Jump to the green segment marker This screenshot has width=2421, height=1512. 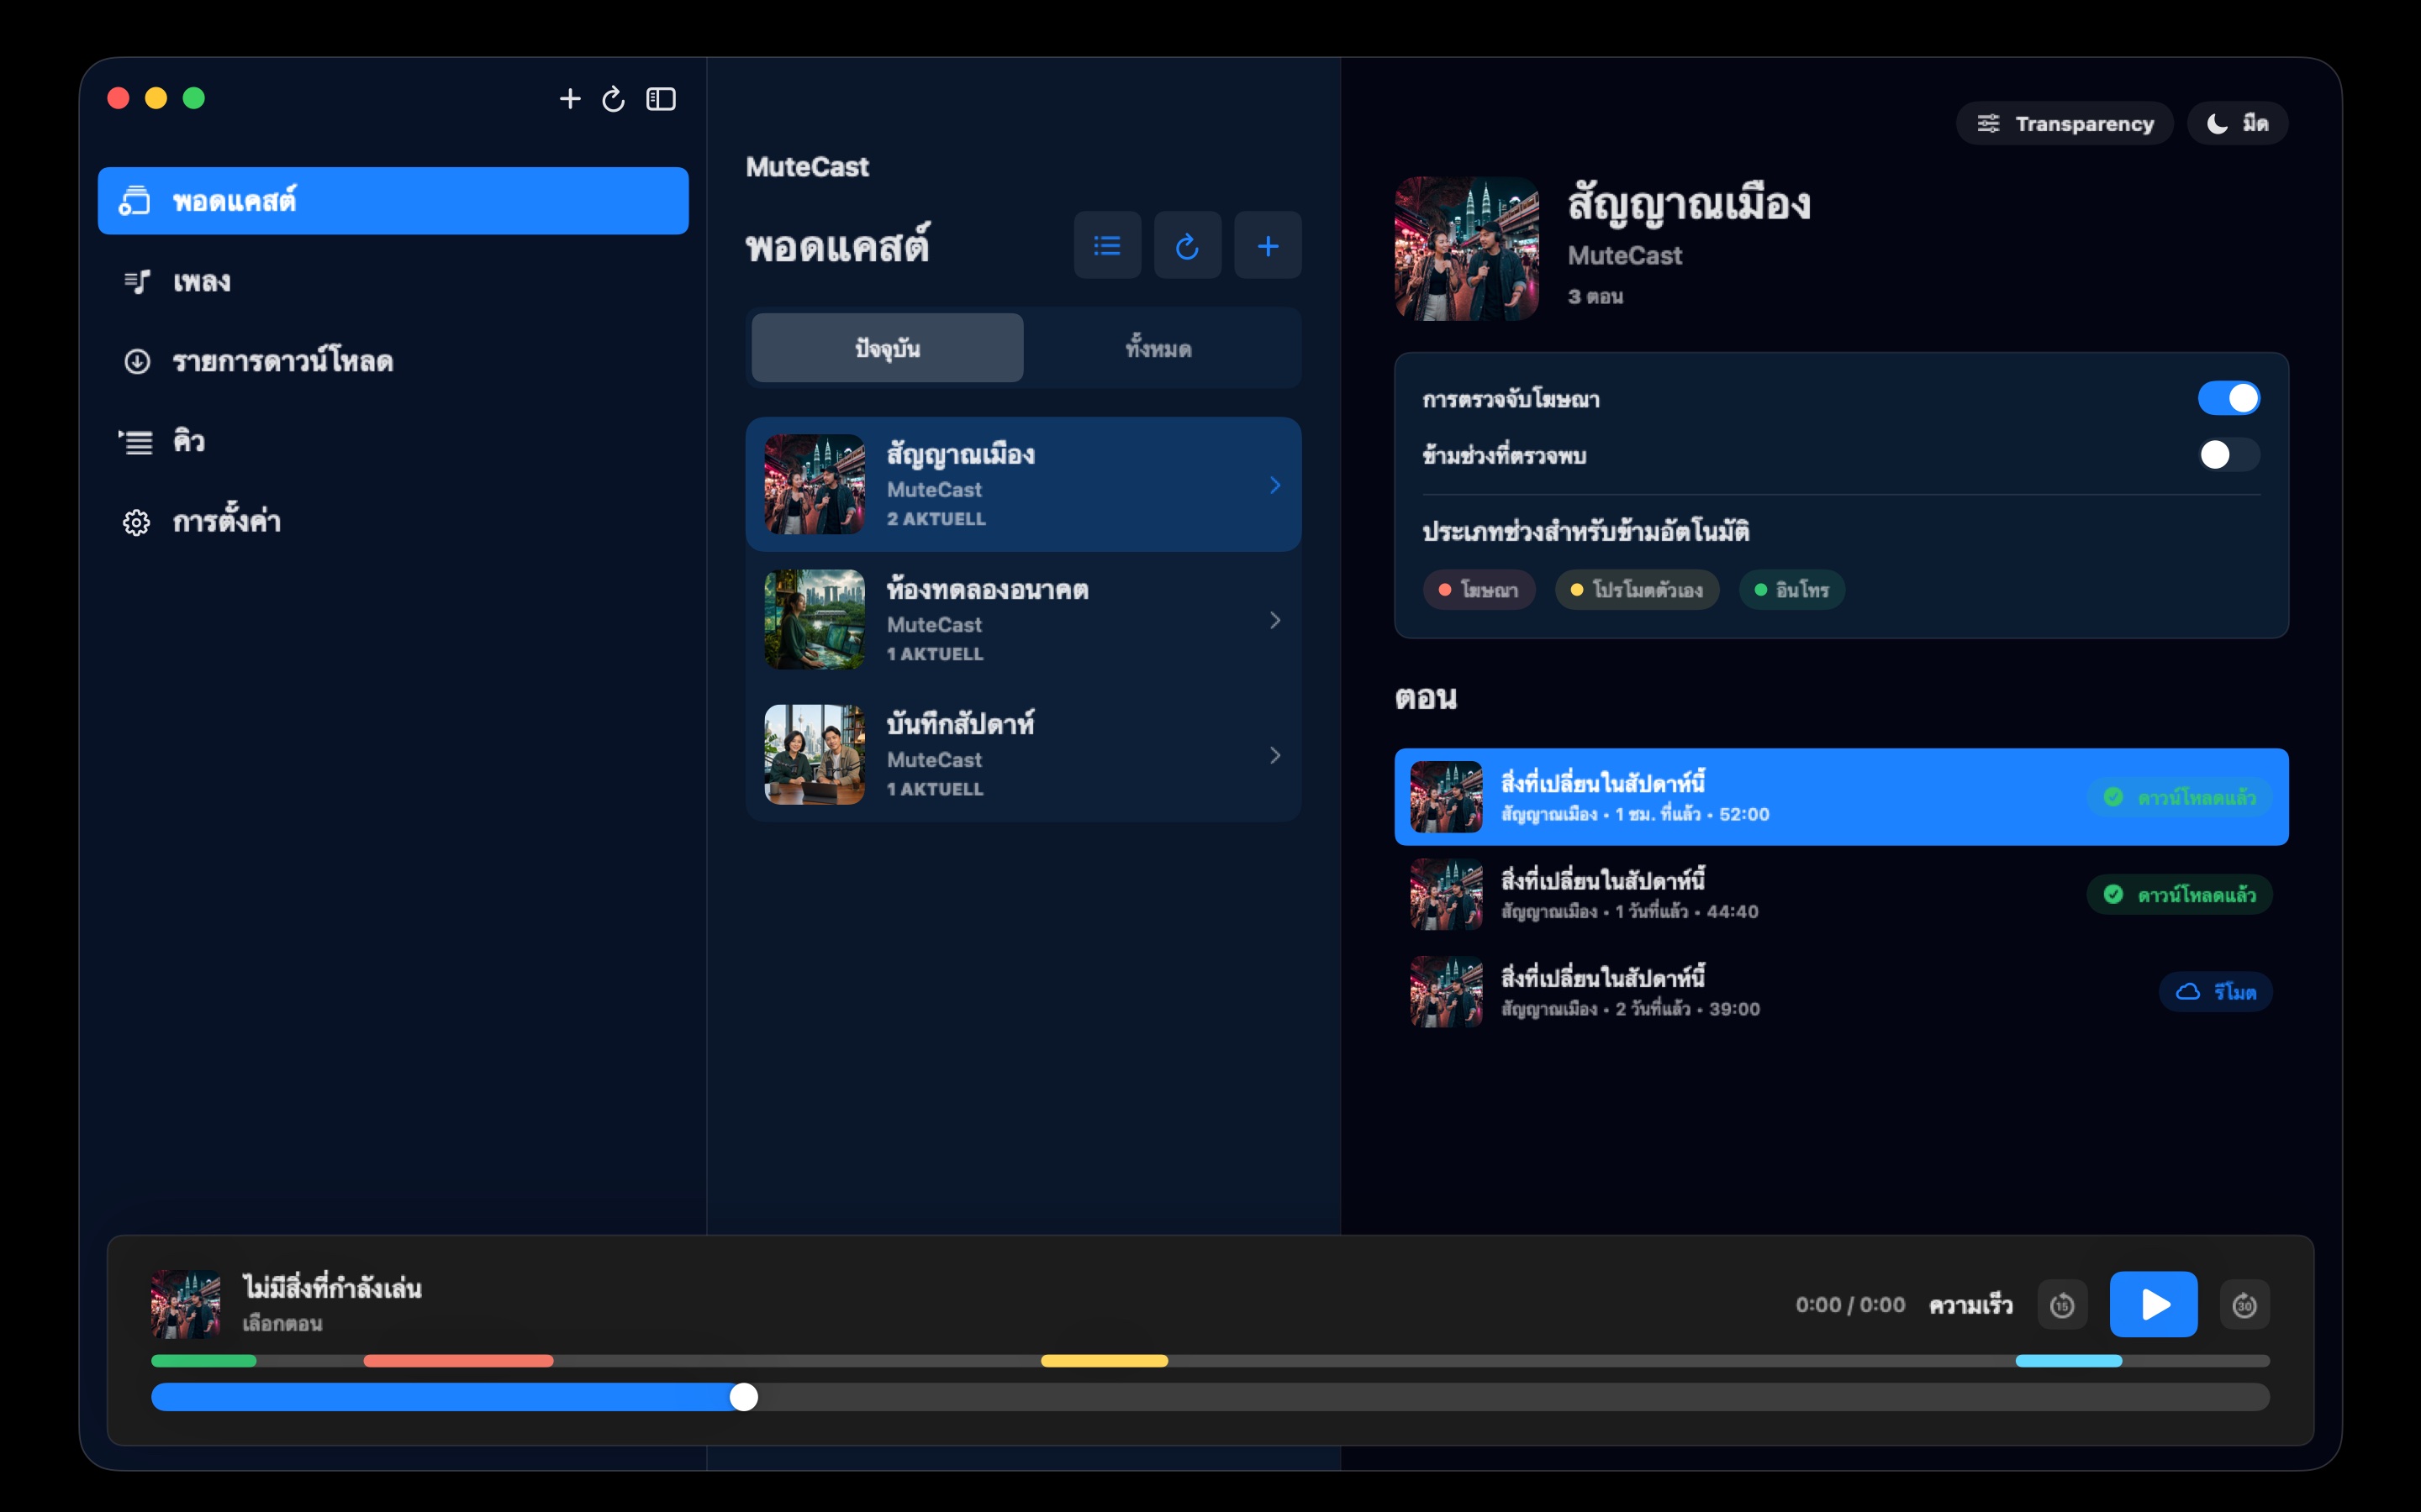[x=204, y=1360]
